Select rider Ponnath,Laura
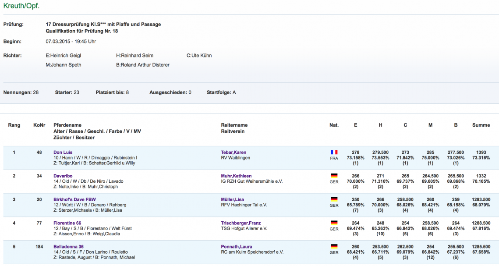Image resolution: width=499 pixels, height=266 pixels. (x=237, y=247)
